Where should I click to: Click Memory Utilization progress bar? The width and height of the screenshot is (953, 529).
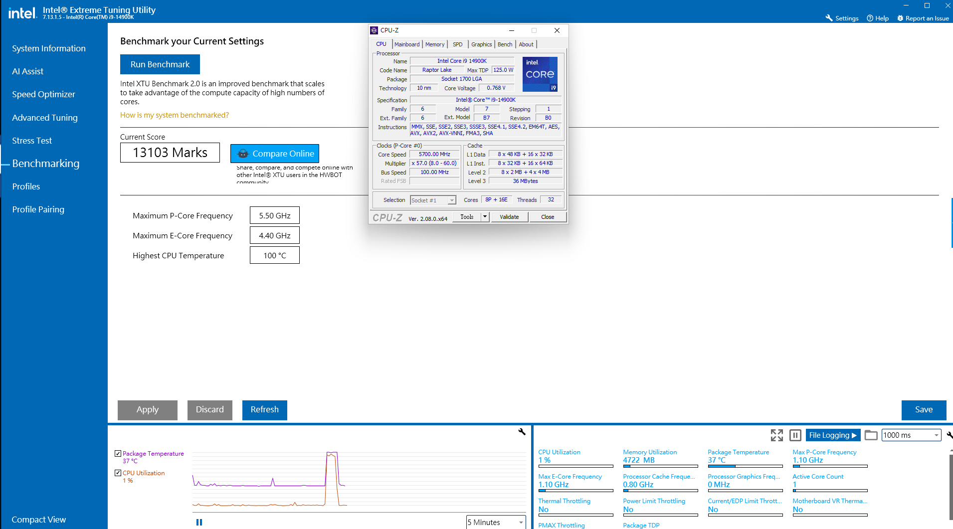point(660,466)
